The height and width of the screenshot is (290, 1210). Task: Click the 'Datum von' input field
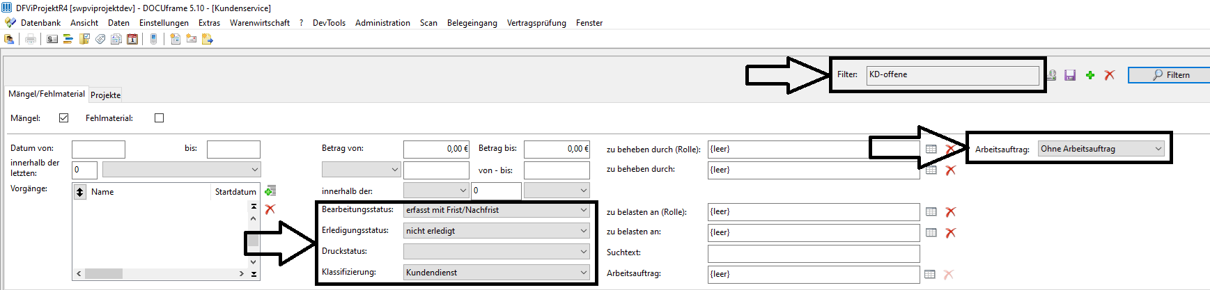pyautogui.click(x=98, y=149)
